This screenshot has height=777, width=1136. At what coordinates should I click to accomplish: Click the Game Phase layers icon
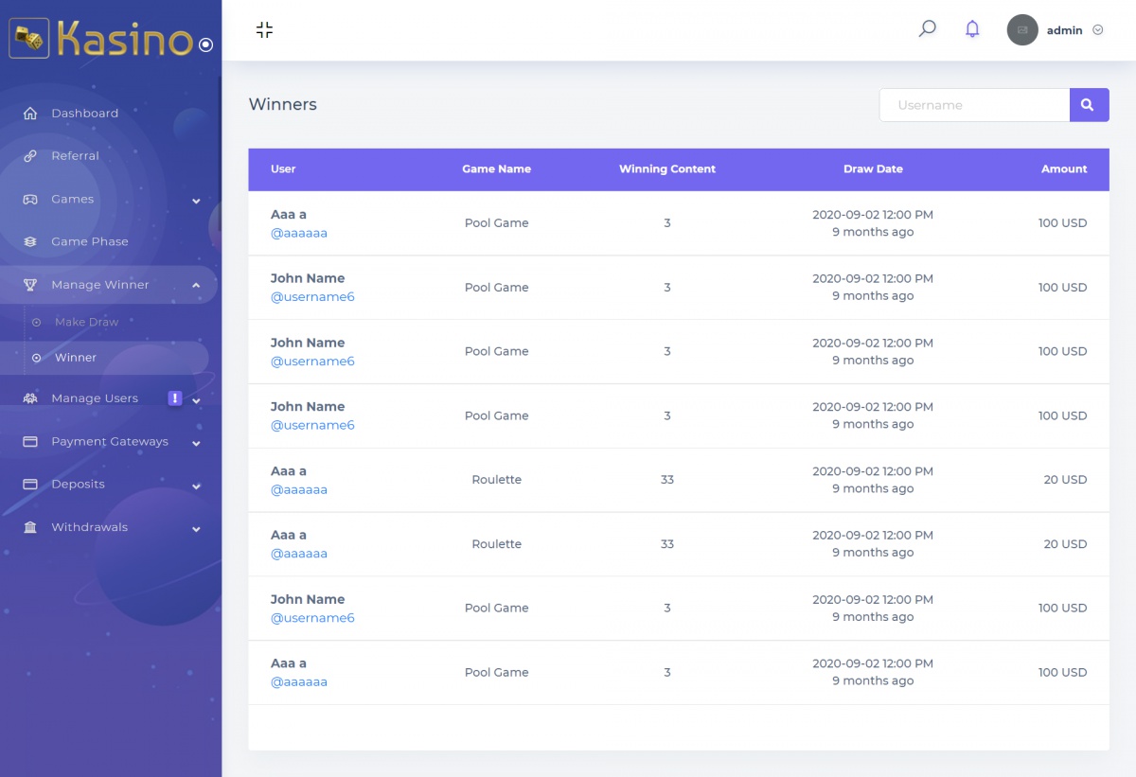coord(30,242)
